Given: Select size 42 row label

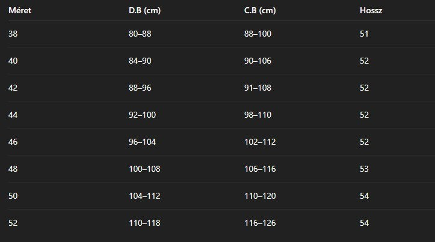Looking at the screenshot, I should [13, 88].
